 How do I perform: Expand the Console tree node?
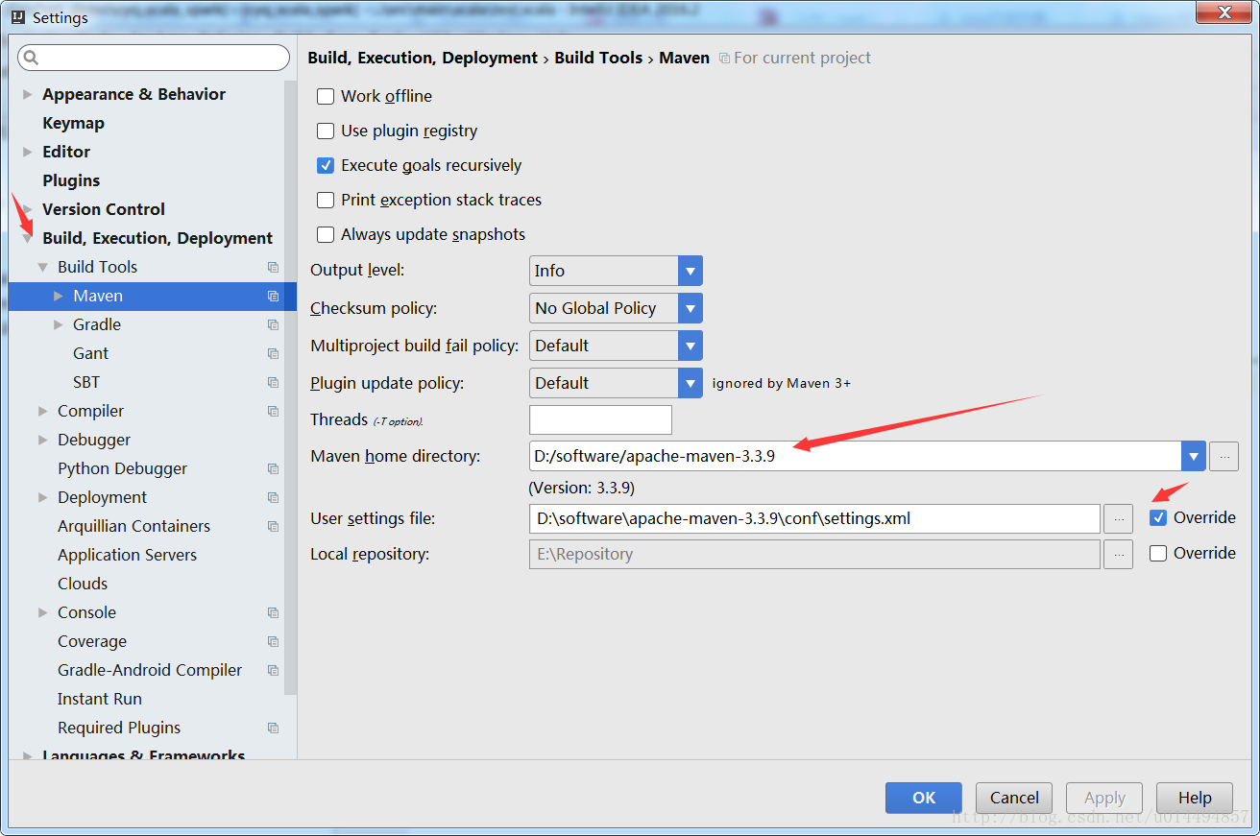[x=43, y=612]
